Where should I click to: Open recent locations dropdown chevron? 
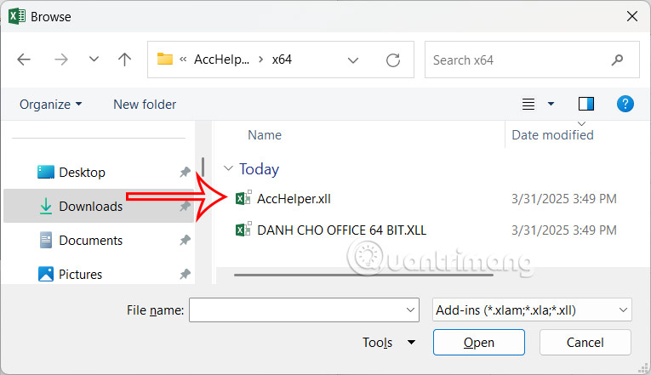coord(94,60)
